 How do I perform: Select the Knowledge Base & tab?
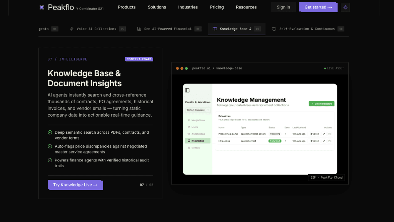[237, 29]
